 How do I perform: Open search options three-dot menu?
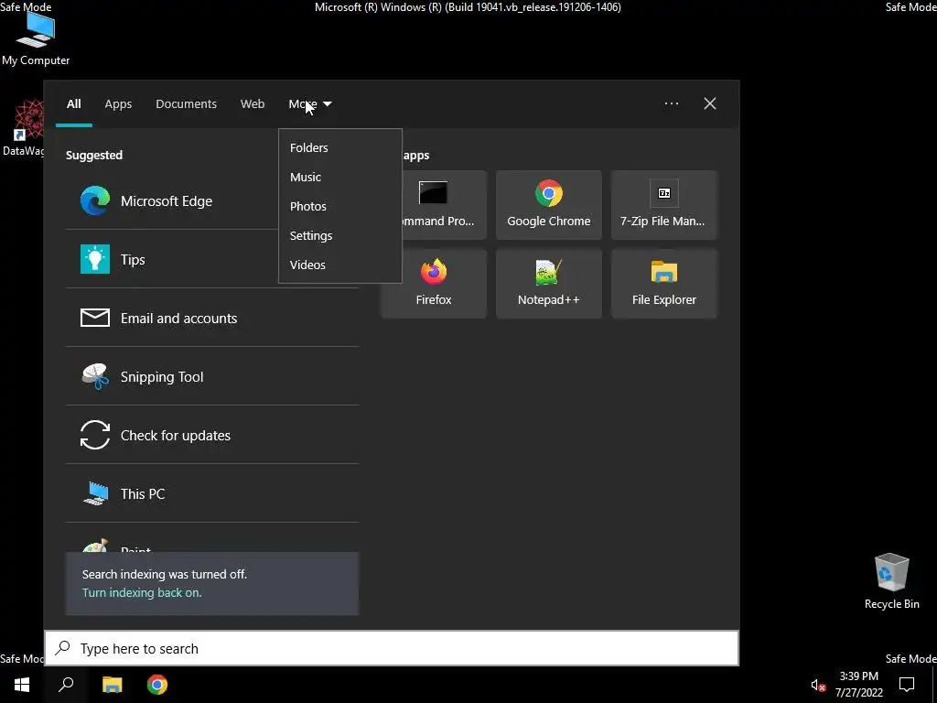coord(671,103)
